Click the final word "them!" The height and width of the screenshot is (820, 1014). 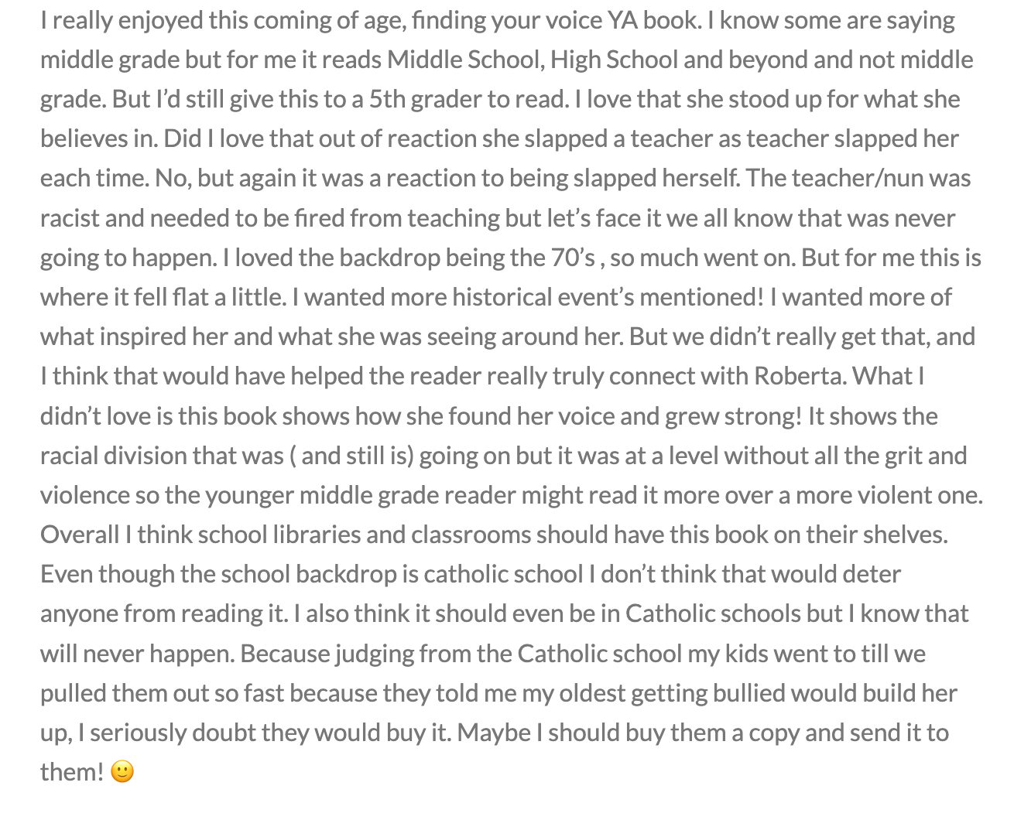(x=73, y=772)
